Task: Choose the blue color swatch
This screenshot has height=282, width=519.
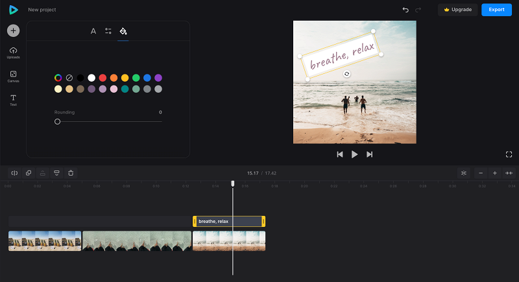Action: [x=147, y=78]
